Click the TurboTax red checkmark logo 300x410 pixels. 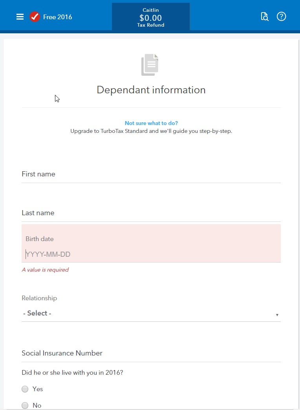35,17
